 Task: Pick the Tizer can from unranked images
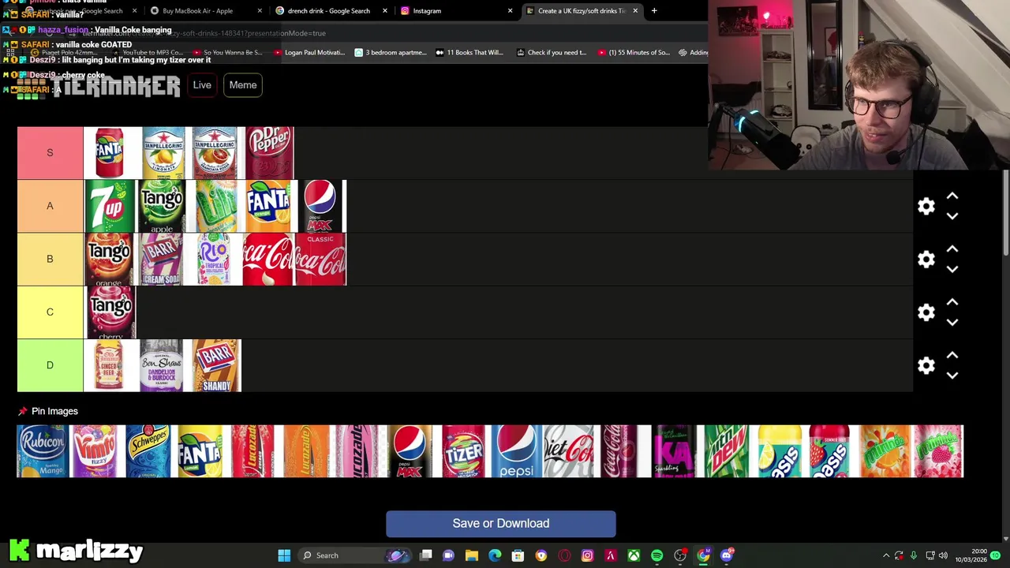[x=464, y=451]
